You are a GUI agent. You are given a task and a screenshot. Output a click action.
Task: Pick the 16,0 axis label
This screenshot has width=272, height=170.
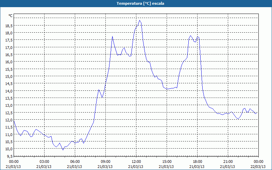coord(9,62)
